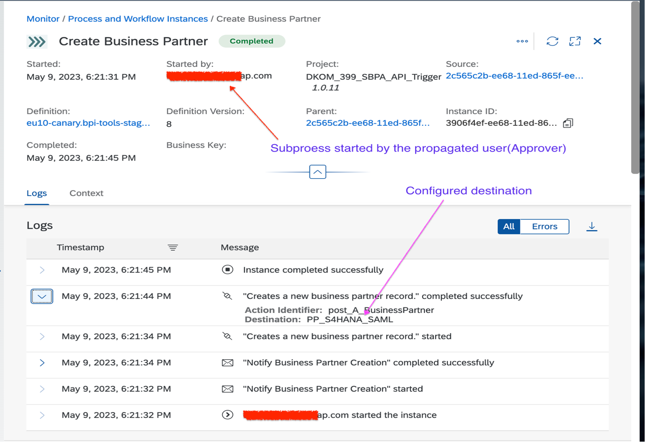Expand the Notify Business Partner Creation started entry
The image size is (647, 443).
tap(42, 389)
